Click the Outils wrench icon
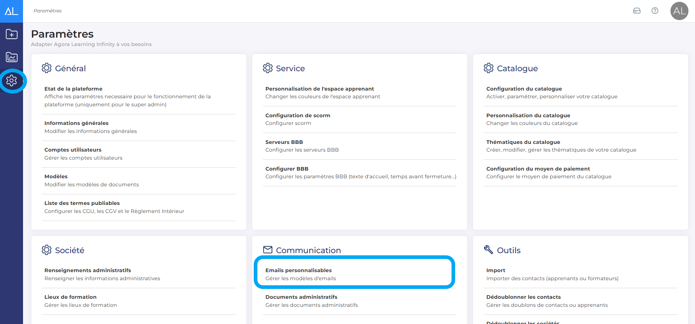This screenshot has height=324, width=695. tap(488, 250)
